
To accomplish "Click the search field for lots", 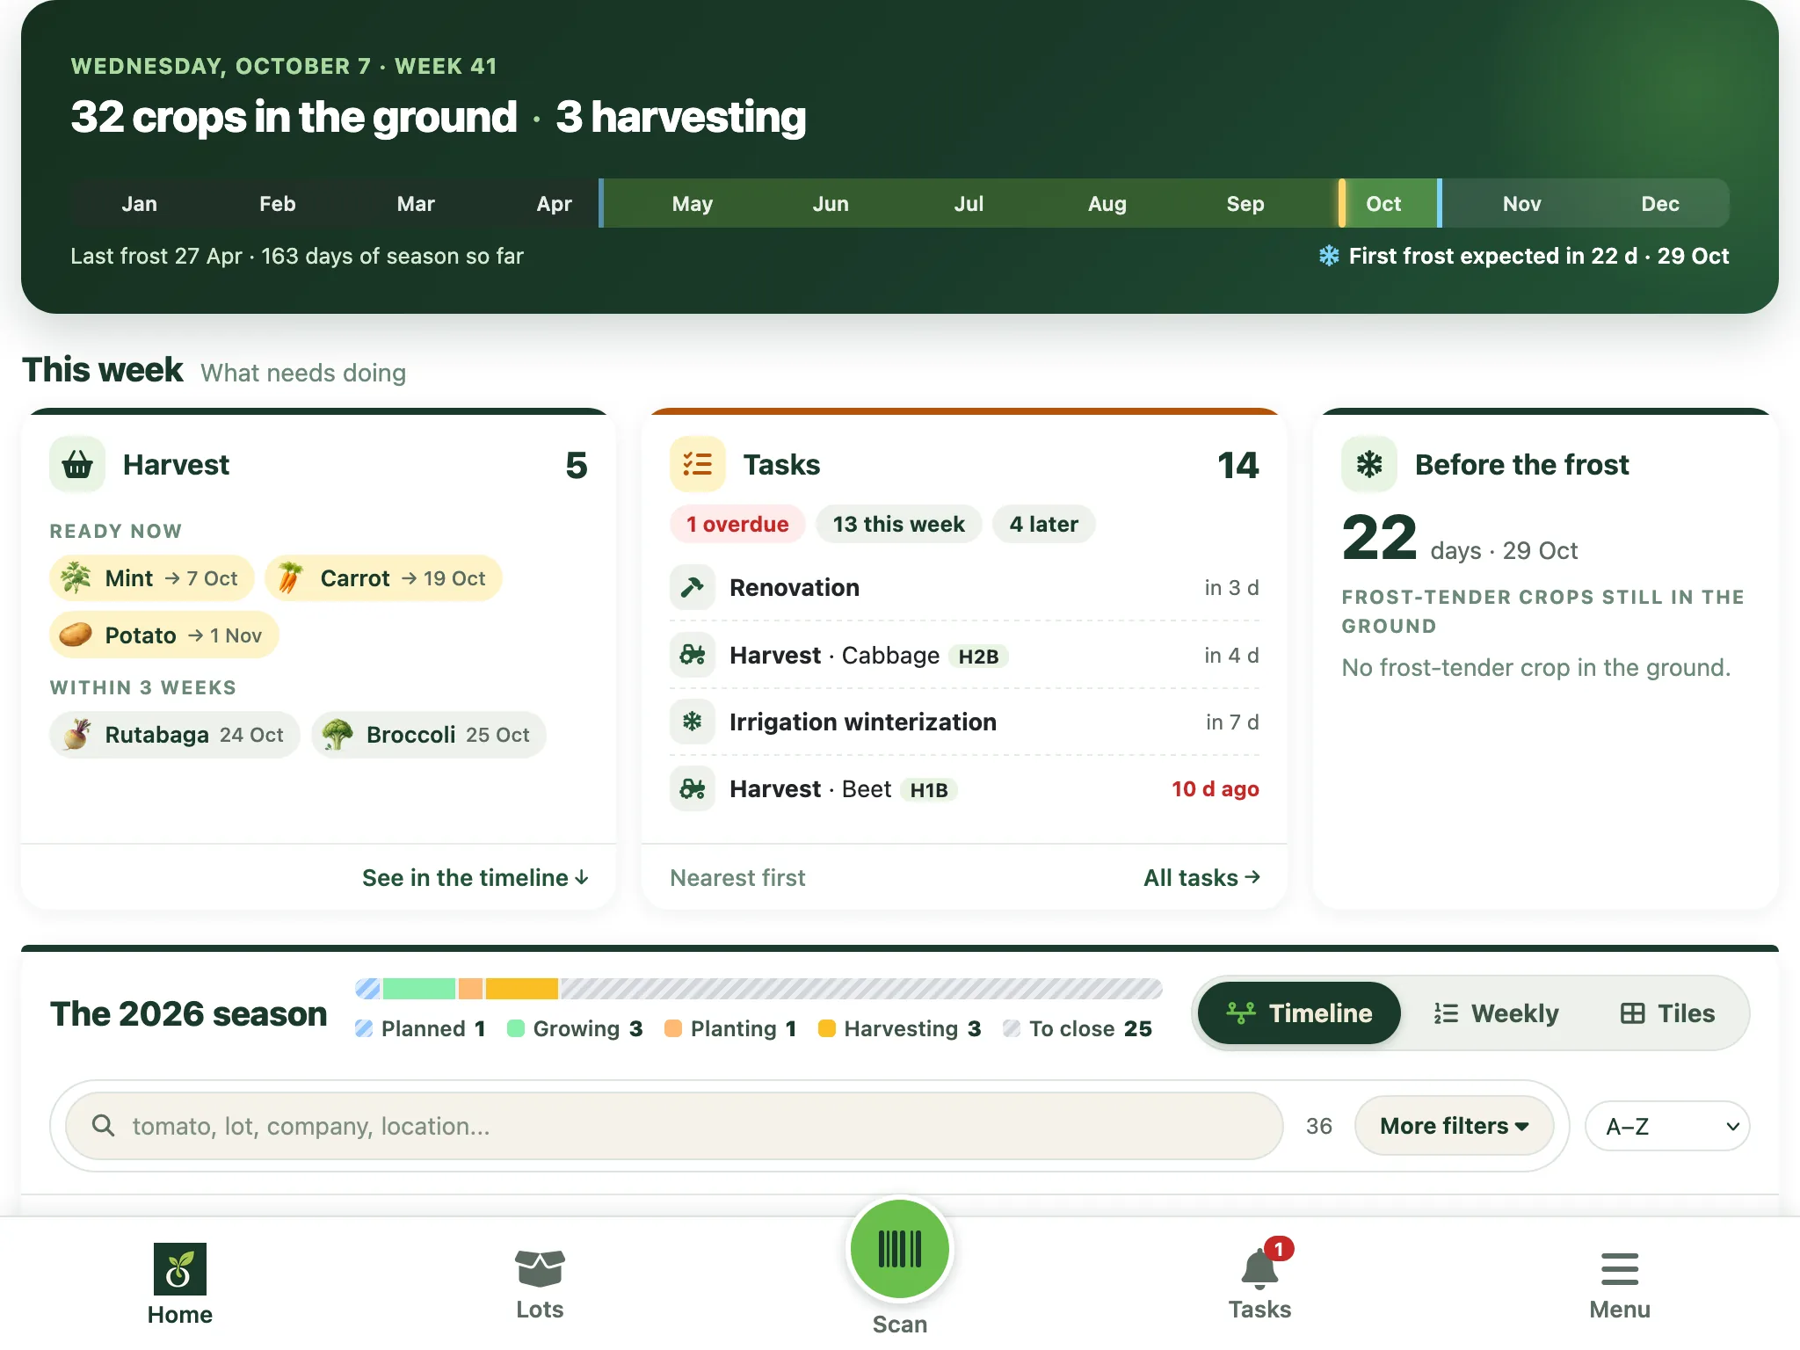I will tap(674, 1126).
